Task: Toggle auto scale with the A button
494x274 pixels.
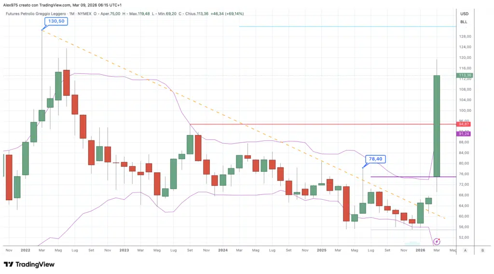Action: coord(465,250)
